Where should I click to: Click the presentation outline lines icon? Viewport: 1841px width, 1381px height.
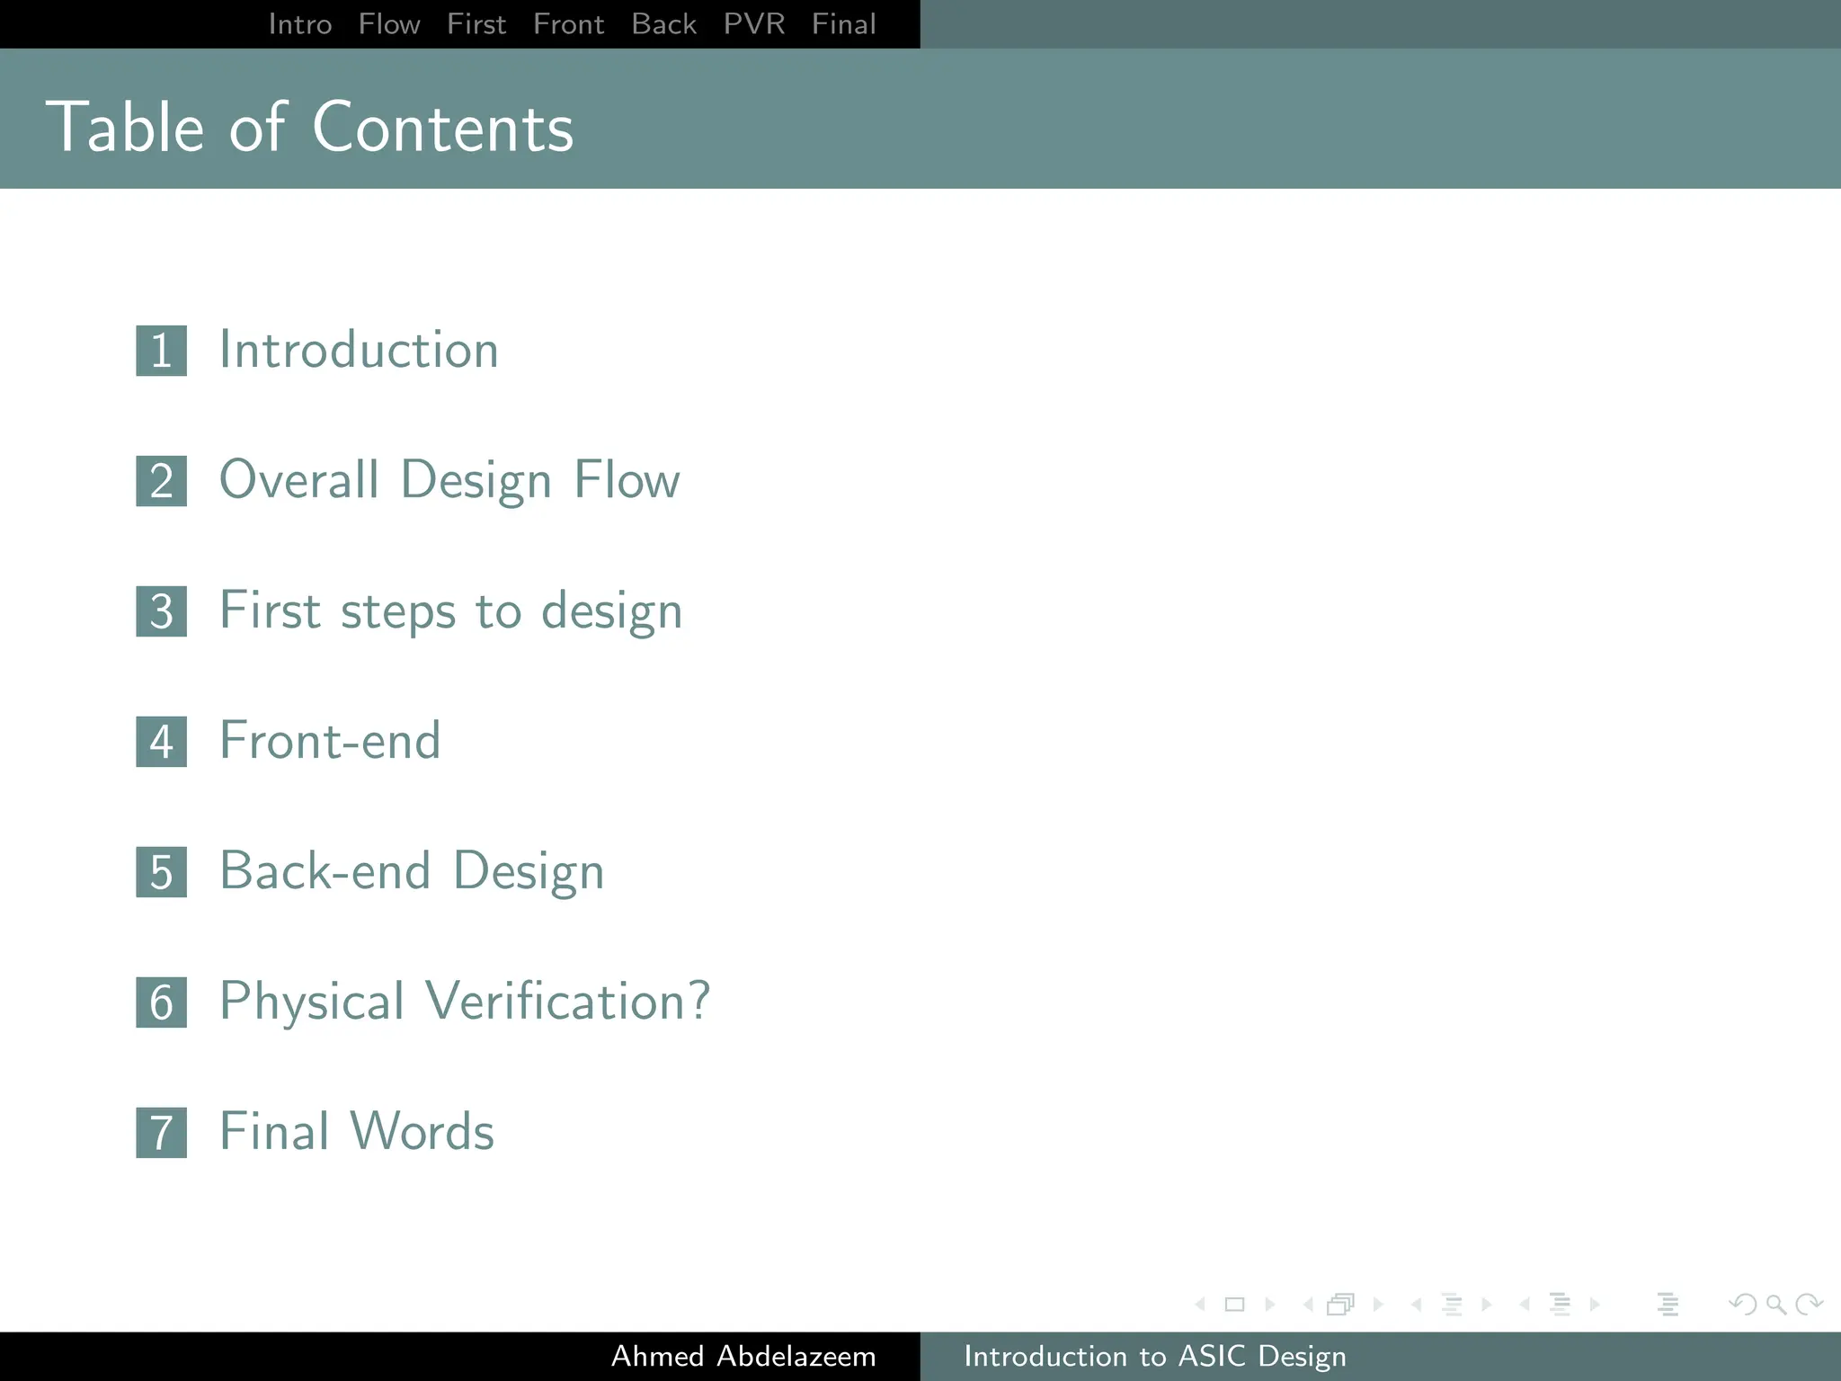(x=1668, y=1304)
